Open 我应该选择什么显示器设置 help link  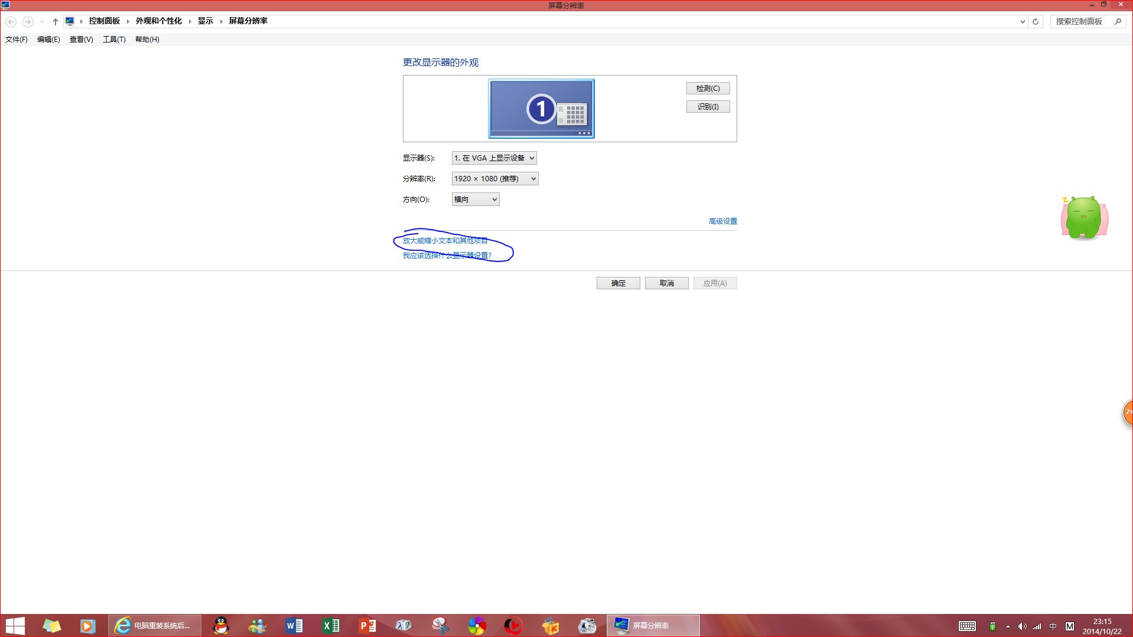pyautogui.click(x=447, y=256)
